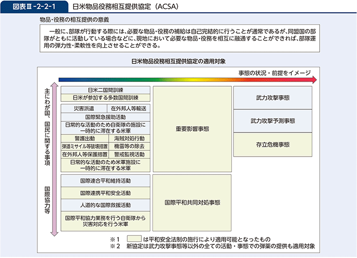Select box 国際平和協力業務を行う自衛隊から災害対応を行う米軍
Image resolution: width=357 pixels, height=258 pixels.
[105, 221]
